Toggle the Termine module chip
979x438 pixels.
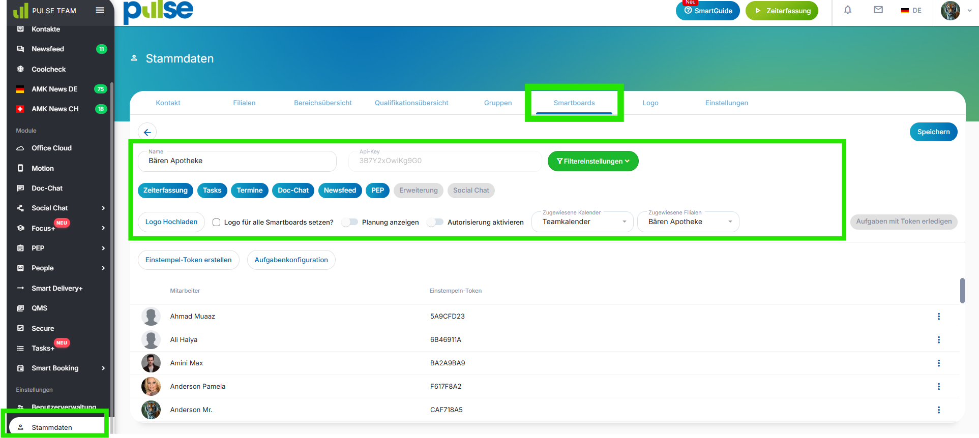coord(250,191)
